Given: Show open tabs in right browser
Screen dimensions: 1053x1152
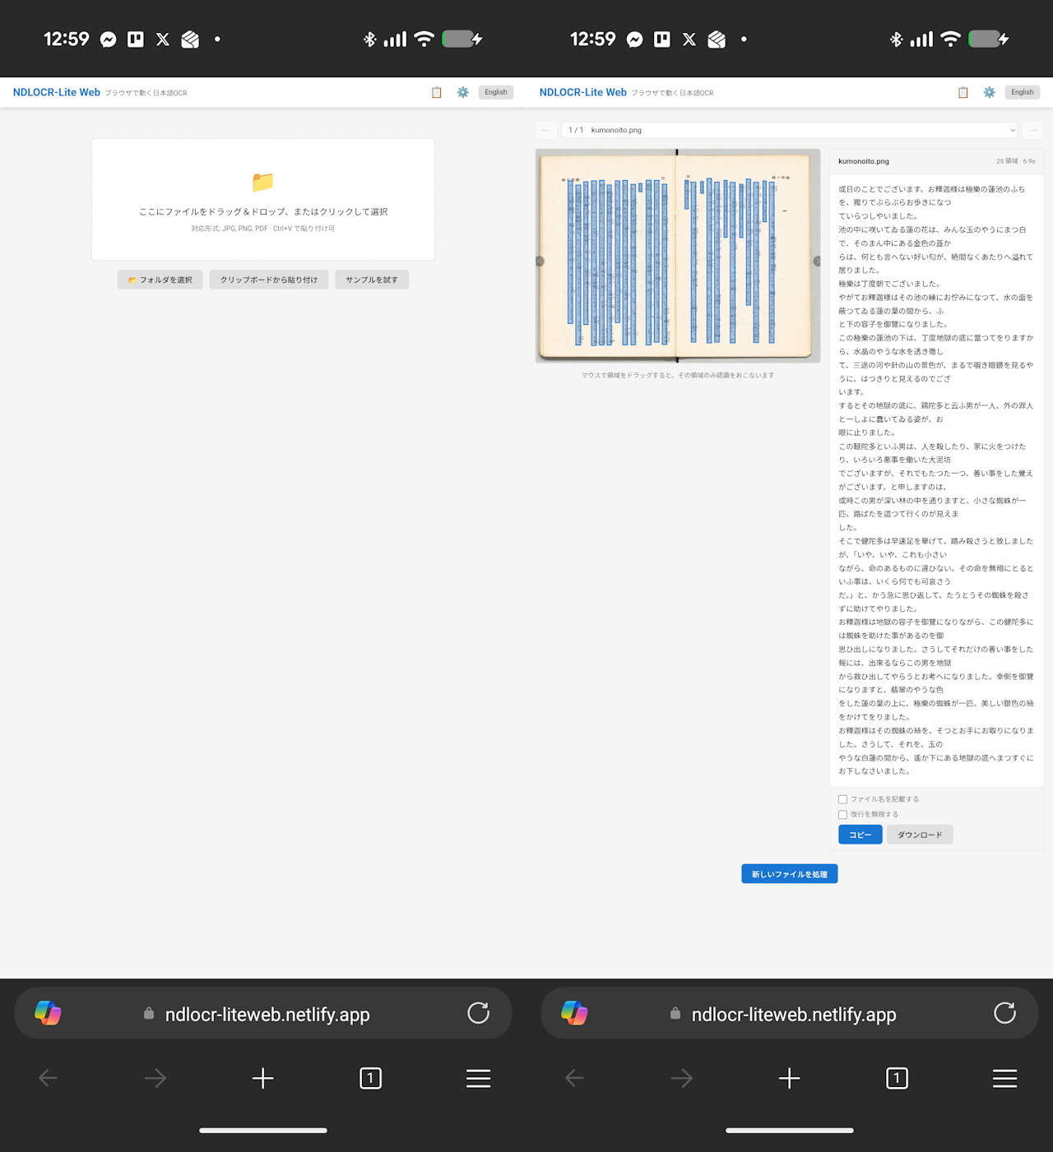Looking at the screenshot, I should click(x=898, y=1078).
